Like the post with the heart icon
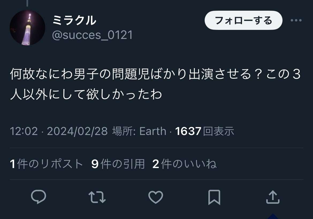 pos(155,197)
